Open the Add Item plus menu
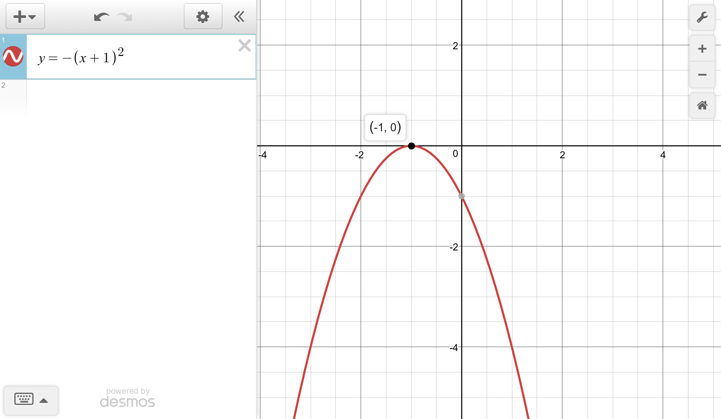721x419 pixels. (x=25, y=17)
